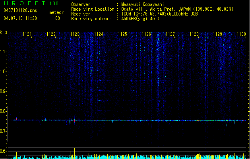Click the 0.8 kHz axis label
This screenshot has height=159, width=250.
point(3,111)
